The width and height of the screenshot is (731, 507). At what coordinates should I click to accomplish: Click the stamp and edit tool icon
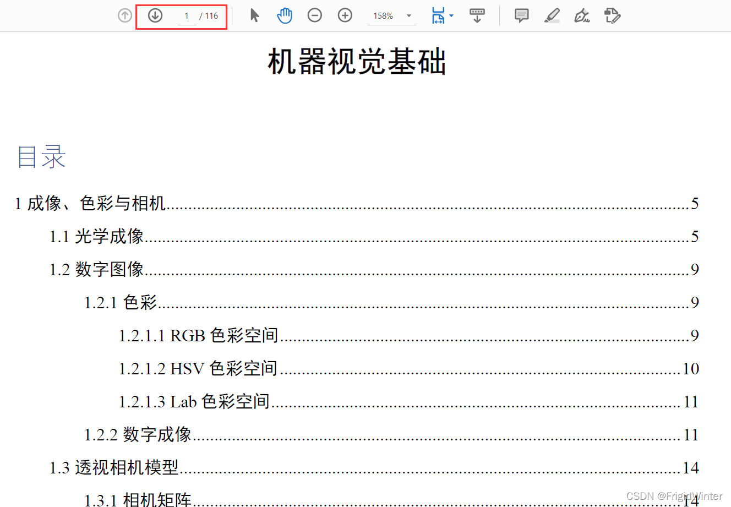coord(612,15)
